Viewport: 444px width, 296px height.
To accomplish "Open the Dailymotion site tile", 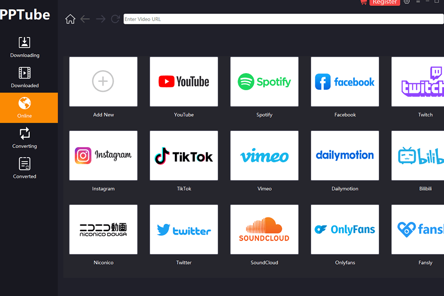I will pos(345,155).
